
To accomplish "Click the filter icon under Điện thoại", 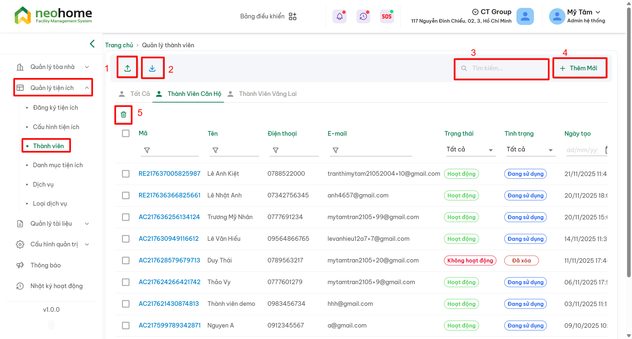I will coord(276,150).
